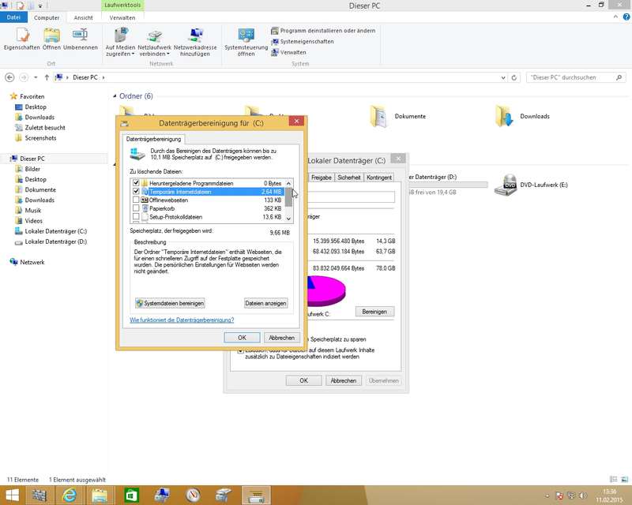Open the Windows Start button
The image size is (632, 505).
click(13, 496)
